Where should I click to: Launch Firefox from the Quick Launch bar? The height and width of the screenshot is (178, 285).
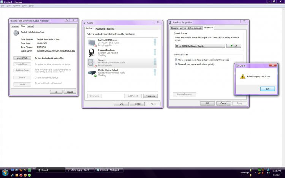[21, 170]
